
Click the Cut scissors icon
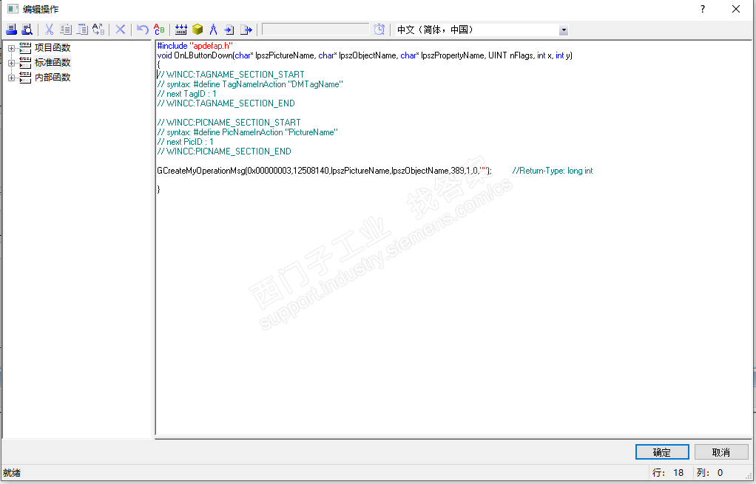tap(49, 30)
